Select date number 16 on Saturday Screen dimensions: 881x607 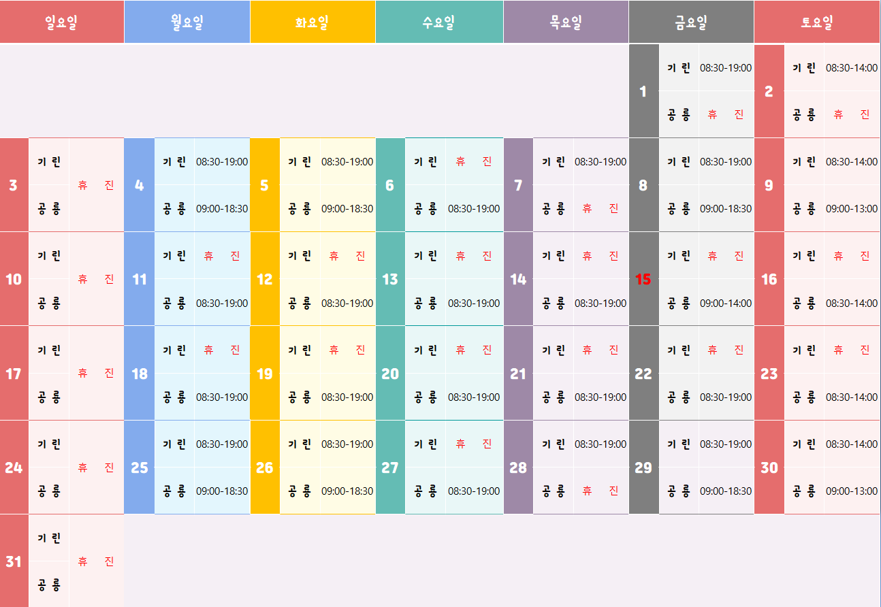click(x=769, y=279)
